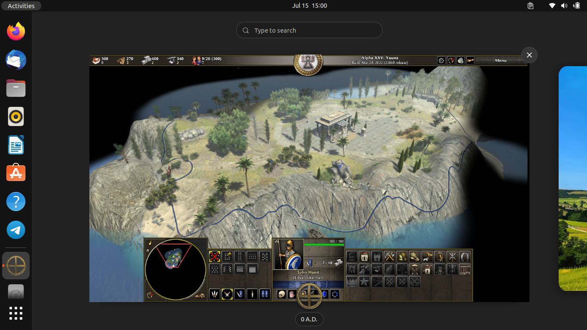This screenshot has height=330, width=587.
Task: Open Activities in the top bar
Action: click(21, 6)
